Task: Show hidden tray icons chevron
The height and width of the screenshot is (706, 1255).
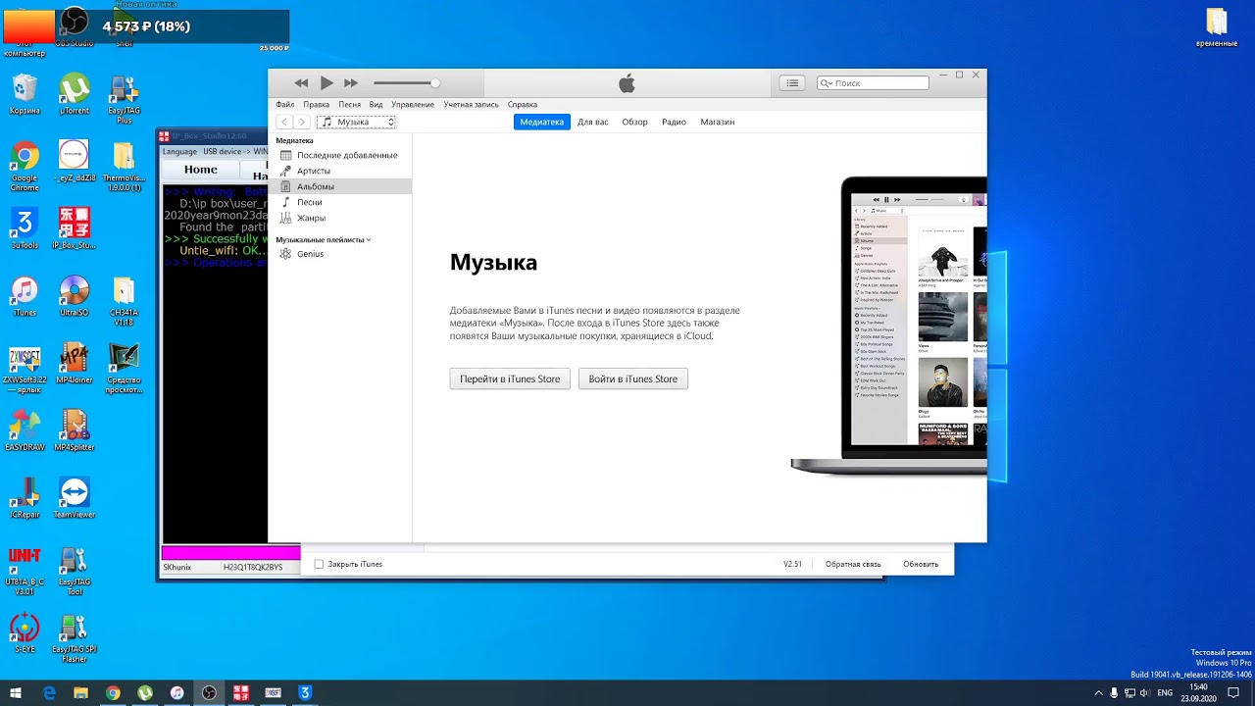Action: point(1098,693)
